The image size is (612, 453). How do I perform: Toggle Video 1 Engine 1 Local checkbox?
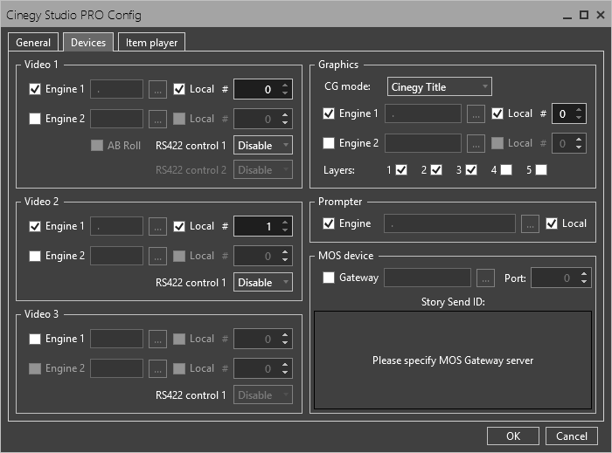[x=179, y=89]
